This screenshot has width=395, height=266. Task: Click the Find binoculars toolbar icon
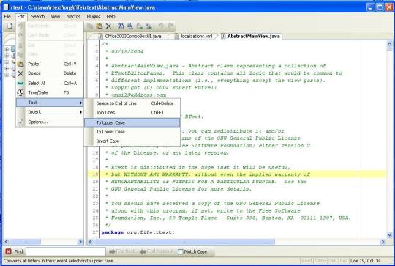121,26
